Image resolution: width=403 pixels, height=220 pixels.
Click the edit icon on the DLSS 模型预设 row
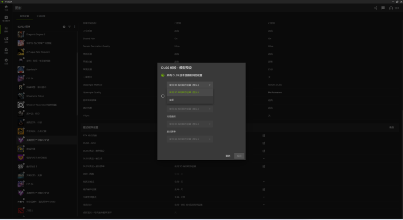pos(264,151)
